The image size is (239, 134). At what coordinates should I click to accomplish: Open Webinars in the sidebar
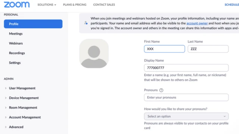16,43
